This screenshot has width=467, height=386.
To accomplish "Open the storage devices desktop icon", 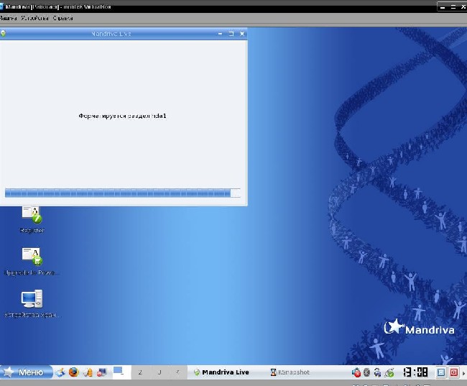I will pos(32,303).
